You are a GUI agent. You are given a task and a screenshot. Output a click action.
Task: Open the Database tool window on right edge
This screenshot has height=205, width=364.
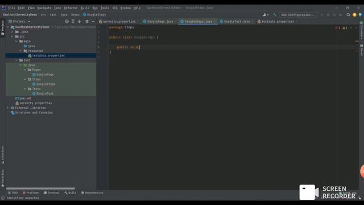(x=362, y=31)
